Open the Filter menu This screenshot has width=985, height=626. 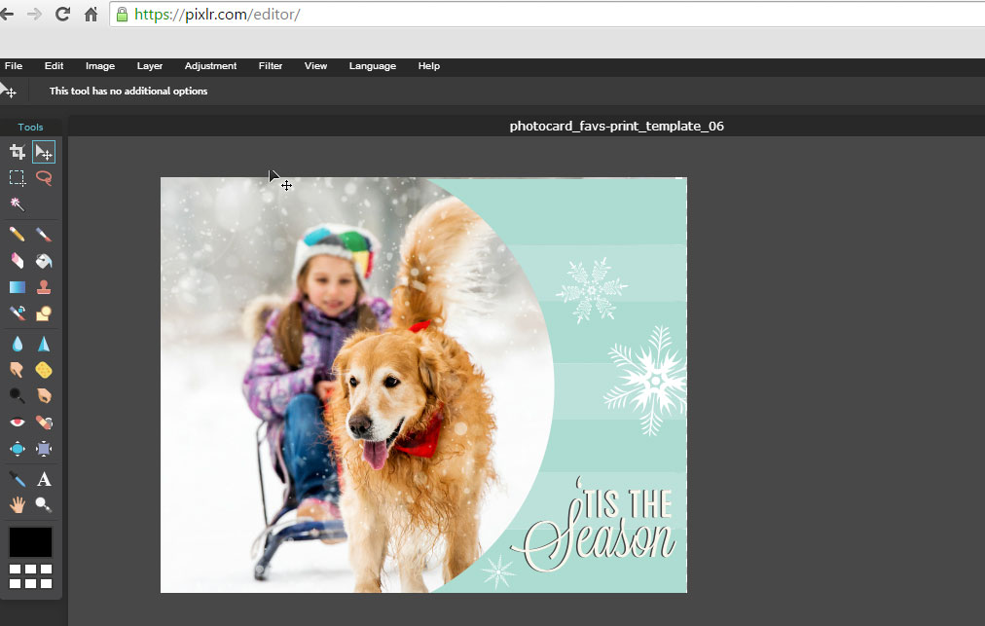click(271, 66)
